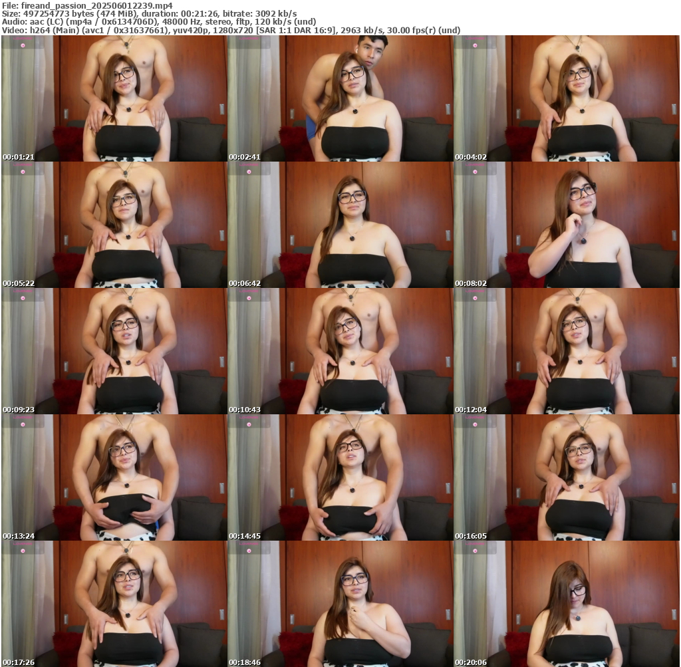
Task: Choose the frame timestamped 00:10:43
Action: (x=340, y=351)
